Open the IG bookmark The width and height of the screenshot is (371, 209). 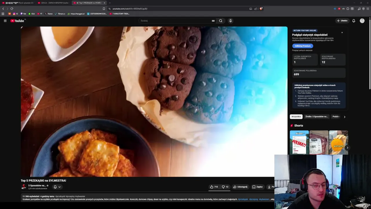(x=15, y=14)
